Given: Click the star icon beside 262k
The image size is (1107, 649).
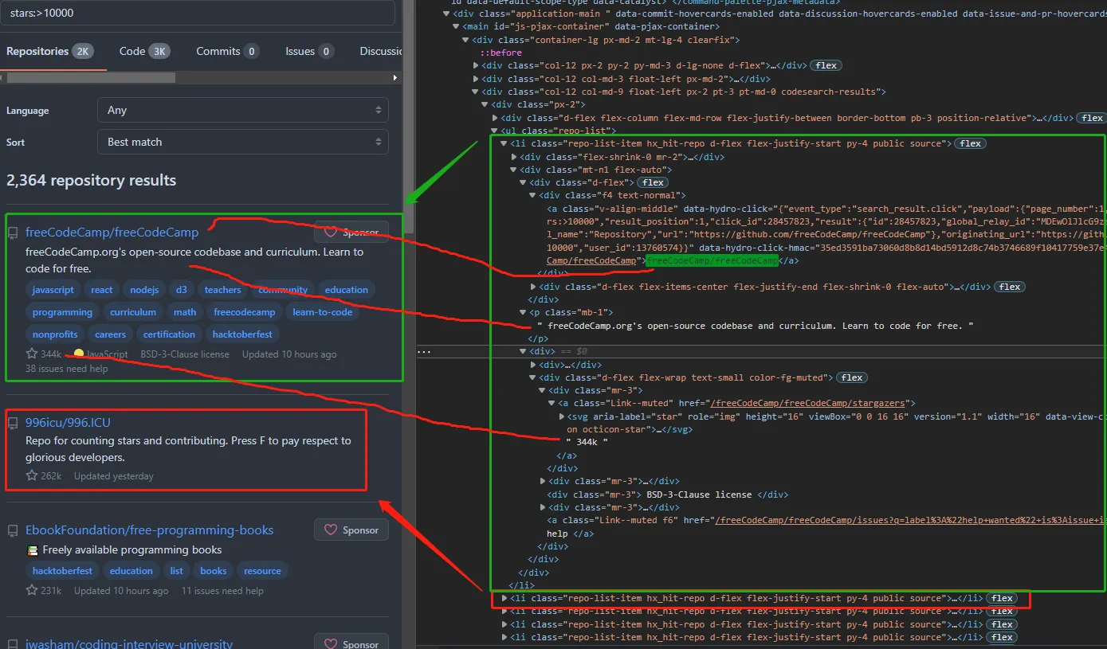Looking at the screenshot, I should pos(32,475).
